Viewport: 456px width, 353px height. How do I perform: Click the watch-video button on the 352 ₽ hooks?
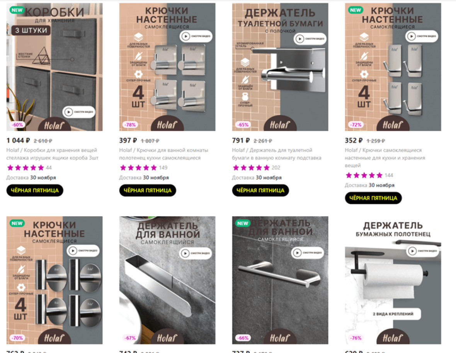pyautogui.click(x=421, y=36)
